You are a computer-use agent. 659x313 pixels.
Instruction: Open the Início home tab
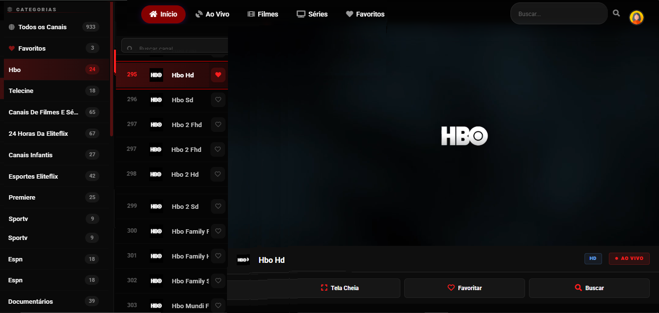163,14
